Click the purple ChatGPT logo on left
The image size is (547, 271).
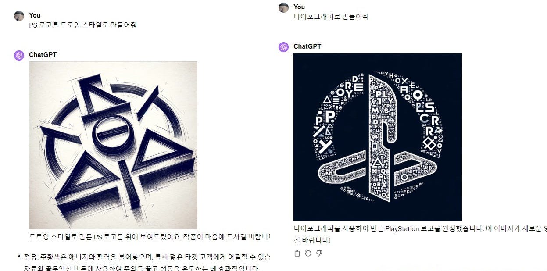click(x=19, y=55)
